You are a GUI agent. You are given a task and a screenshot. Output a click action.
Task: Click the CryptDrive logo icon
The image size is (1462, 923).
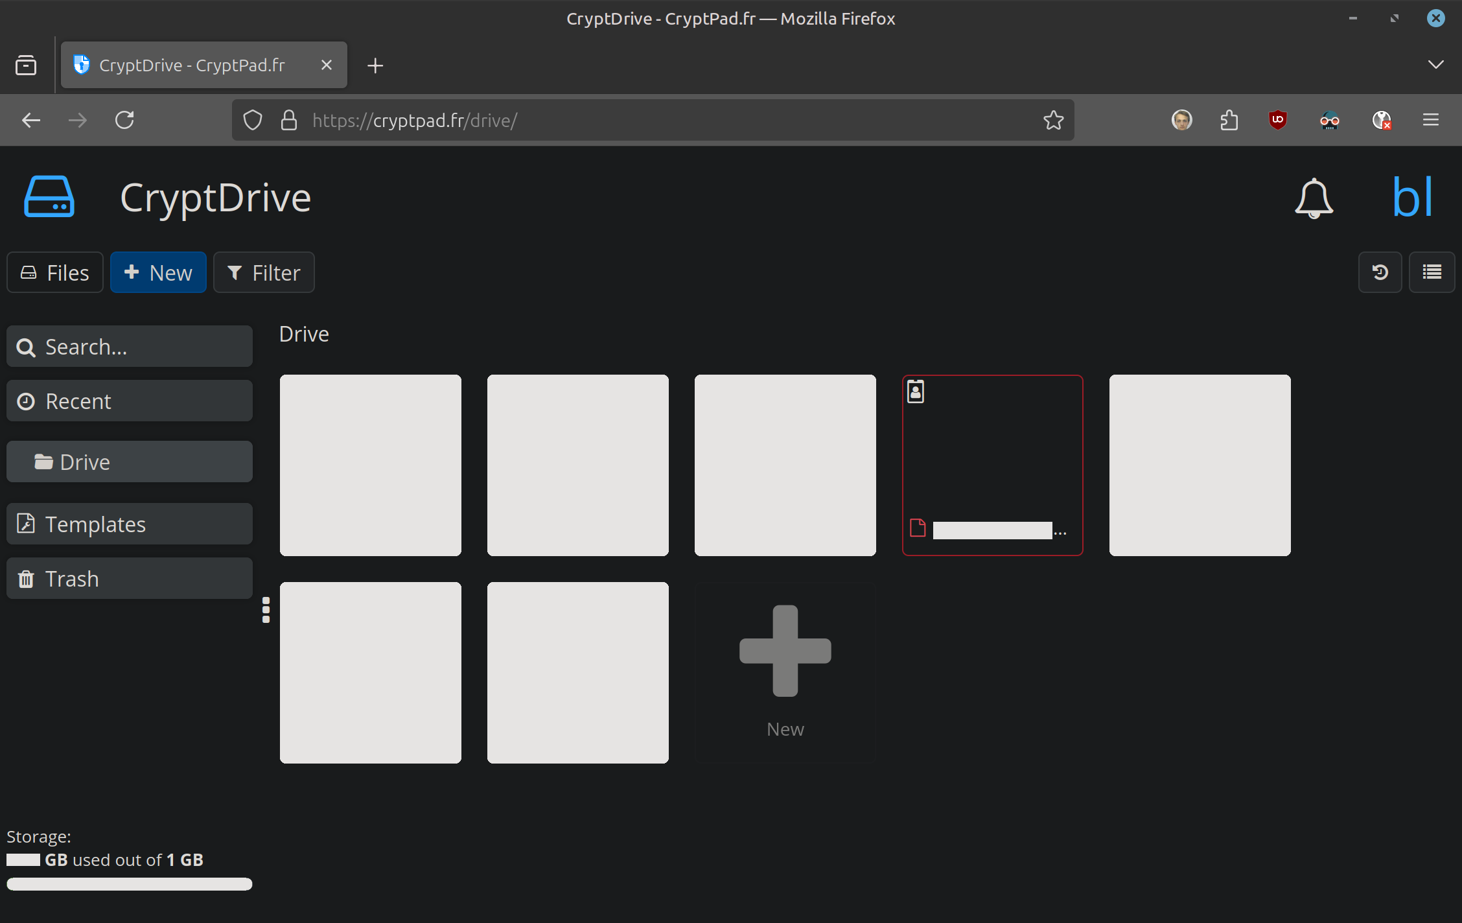(x=49, y=197)
